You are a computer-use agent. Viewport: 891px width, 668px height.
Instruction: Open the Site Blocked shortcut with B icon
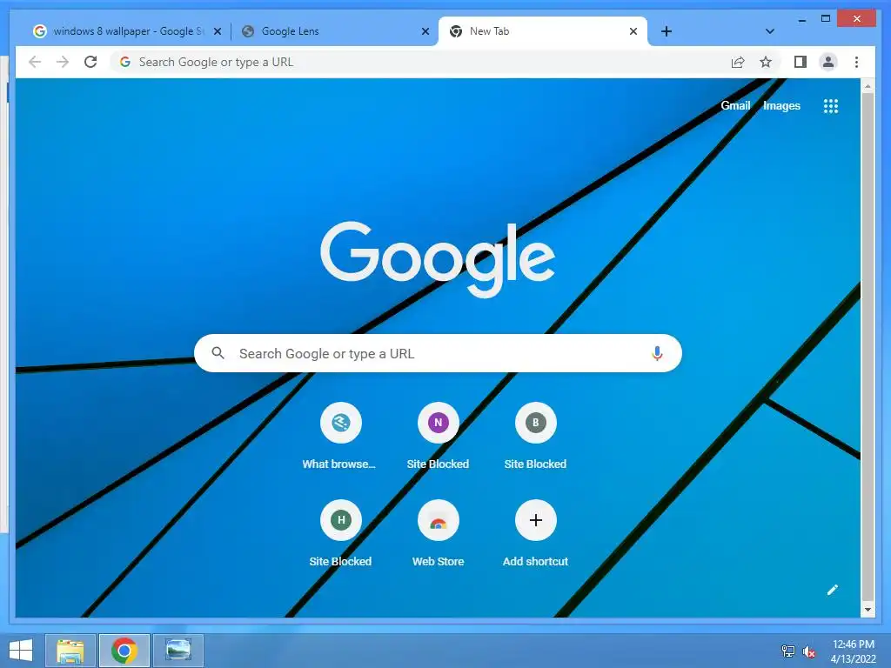point(535,423)
